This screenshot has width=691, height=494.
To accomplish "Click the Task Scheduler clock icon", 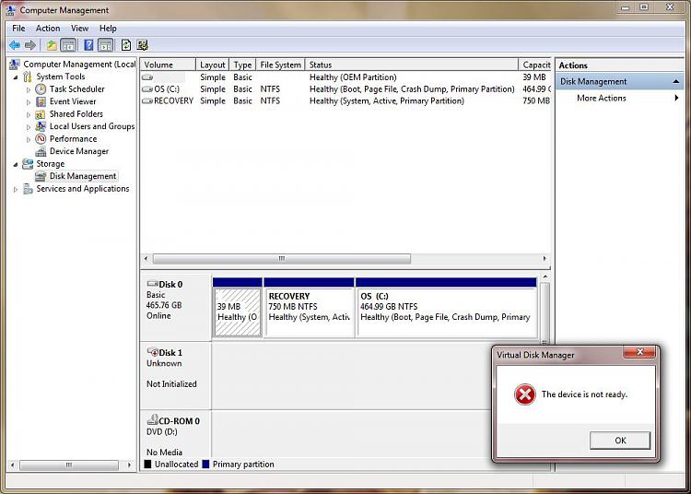I will point(41,89).
